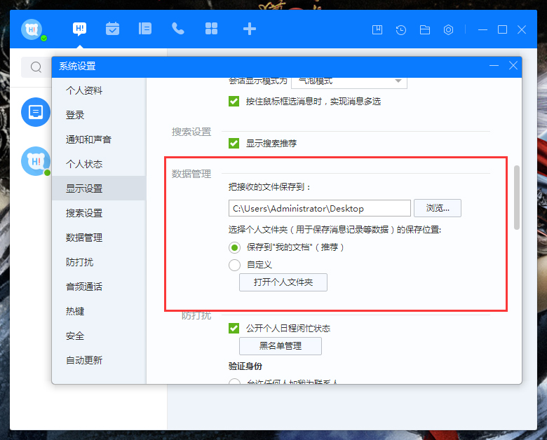Uncheck 显示搜索推荐 checkbox
Image resolution: width=547 pixels, height=440 pixels.
click(x=234, y=143)
